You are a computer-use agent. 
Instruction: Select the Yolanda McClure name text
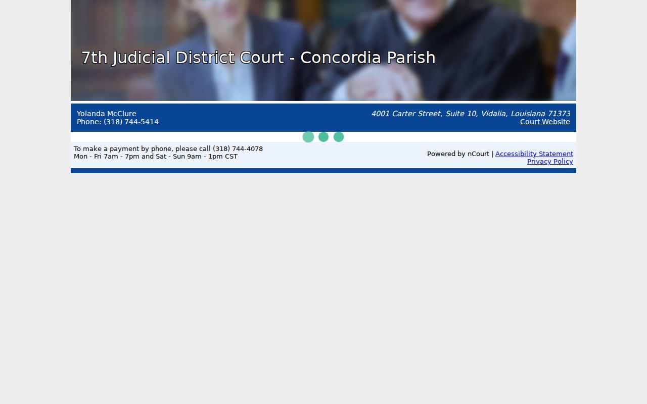(107, 114)
